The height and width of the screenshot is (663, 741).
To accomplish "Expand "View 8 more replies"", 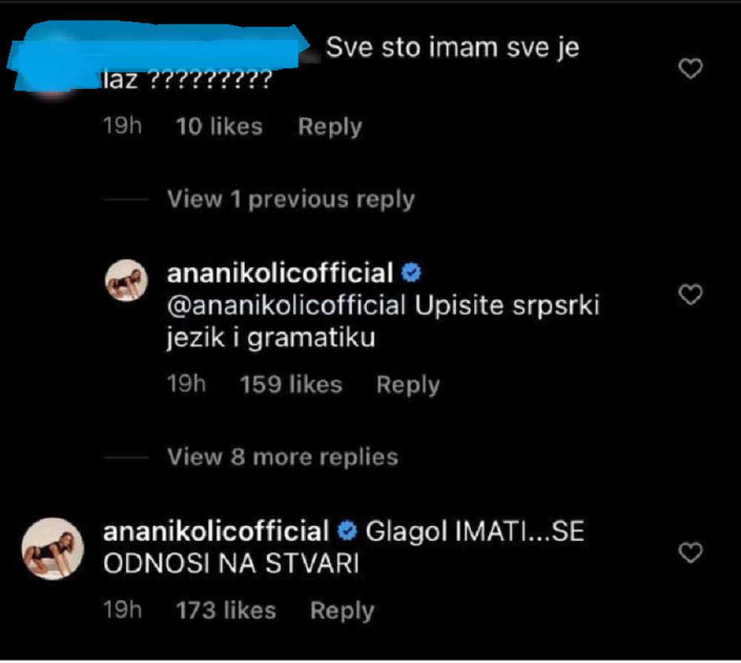I will pos(282,456).
